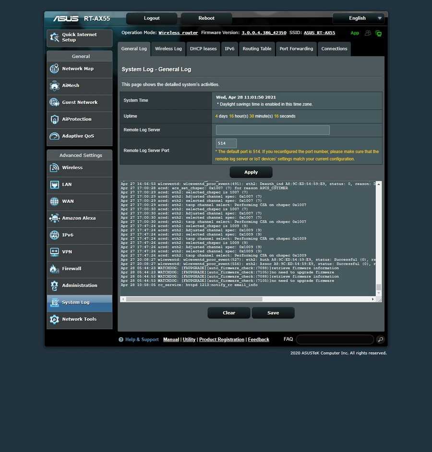The height and width of the screenshot is (452, 432).
Task: Open the Network Tools wrench icon
Action: click(x=54, y=320)
